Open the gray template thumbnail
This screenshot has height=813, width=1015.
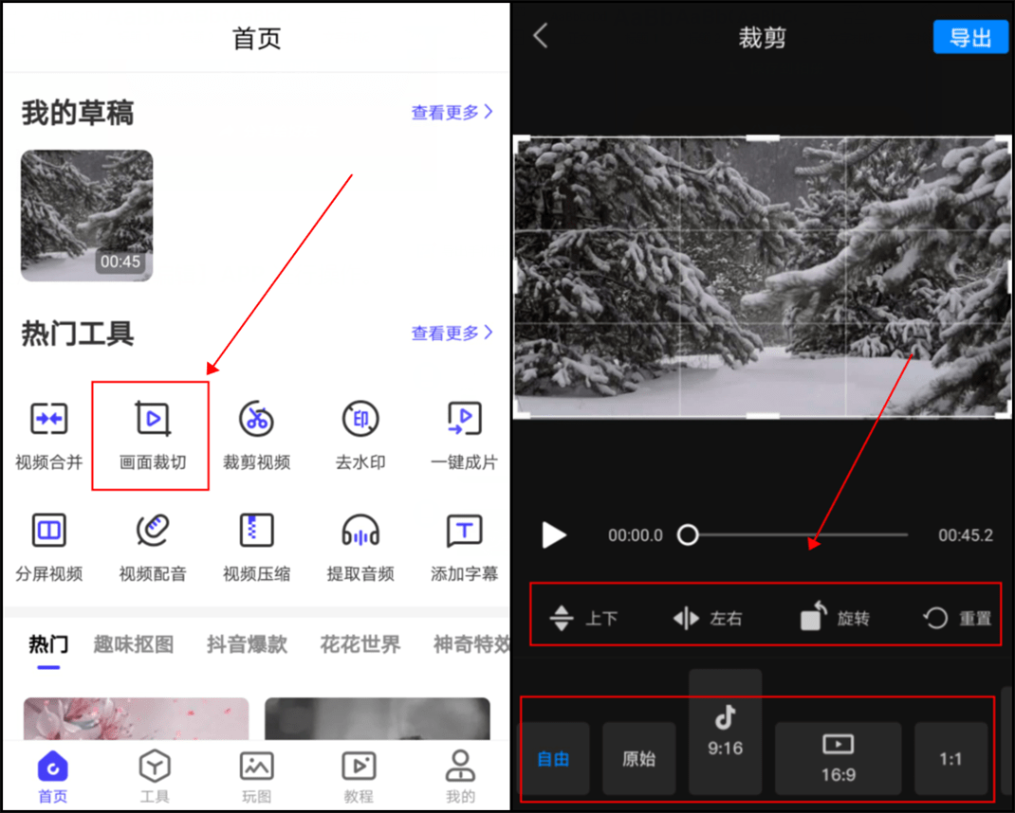point(378,718)
